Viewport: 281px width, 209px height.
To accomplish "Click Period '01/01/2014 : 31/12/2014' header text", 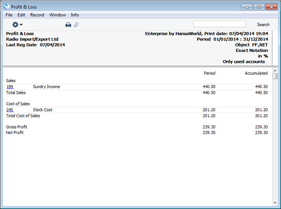I will coord(232,39).
